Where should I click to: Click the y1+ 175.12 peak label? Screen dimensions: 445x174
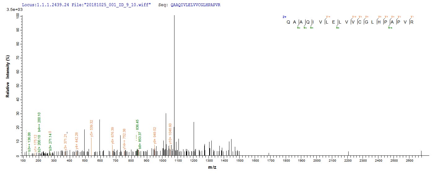(36, 143)
